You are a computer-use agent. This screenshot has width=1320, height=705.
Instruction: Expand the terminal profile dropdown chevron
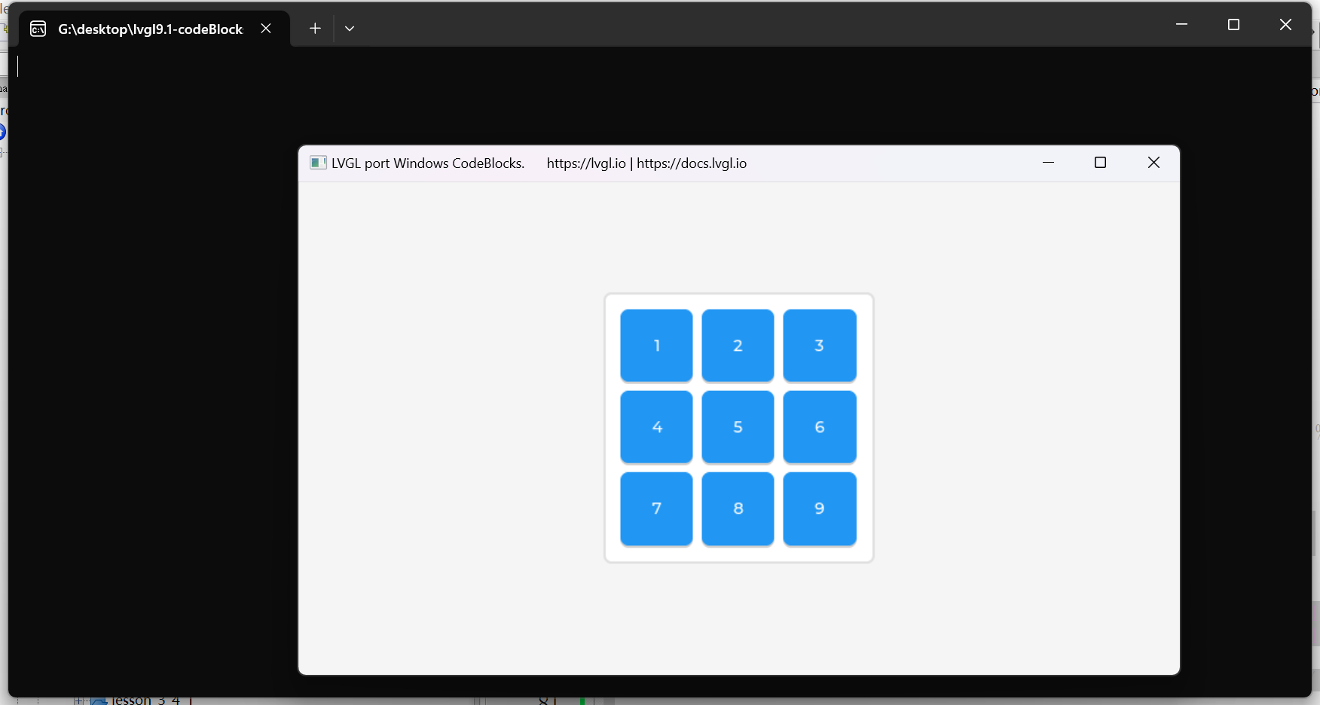click(350, 29)
